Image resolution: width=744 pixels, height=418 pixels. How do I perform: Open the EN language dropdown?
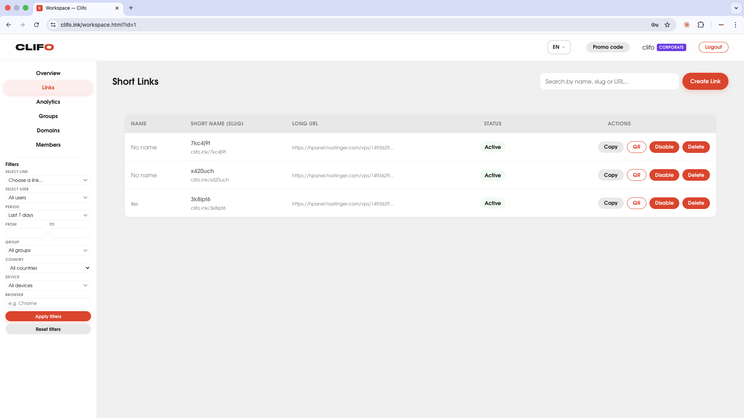tap(559, 47)
